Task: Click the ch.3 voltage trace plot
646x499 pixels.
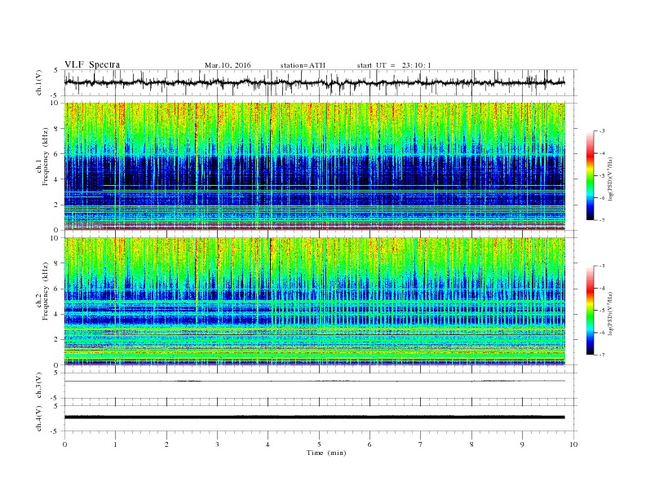Action: click(x=321, y=386)
